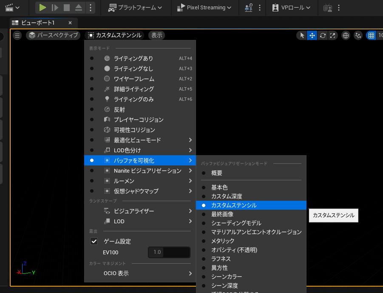The height and width of the screenshot is (293, 383).
Task: Adjust the EV100 exposure slider
Action: tap(169, 252)
